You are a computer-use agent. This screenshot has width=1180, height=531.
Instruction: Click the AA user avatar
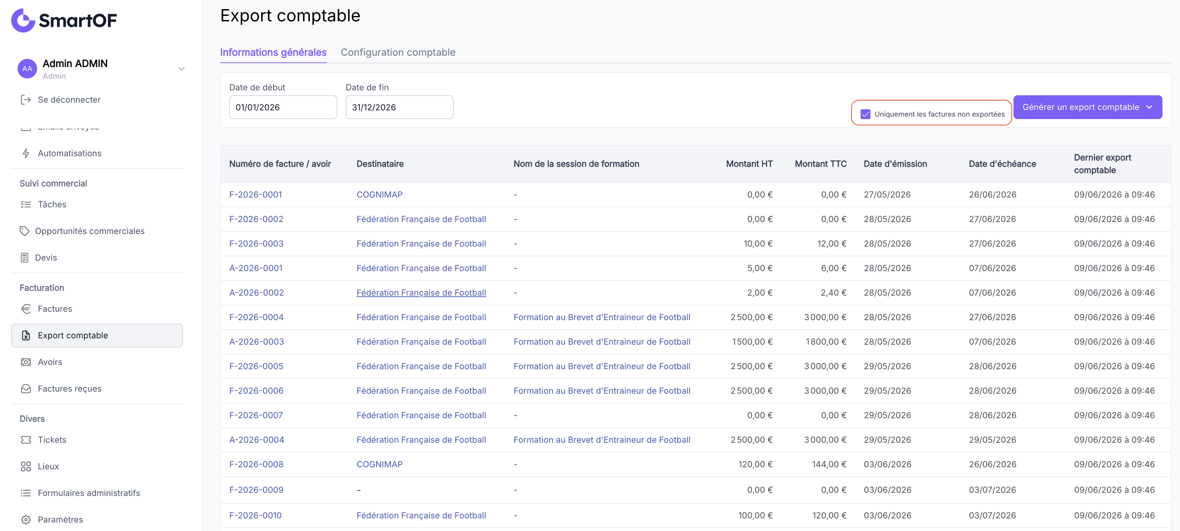pyautogui.click(x=27, y=69)
